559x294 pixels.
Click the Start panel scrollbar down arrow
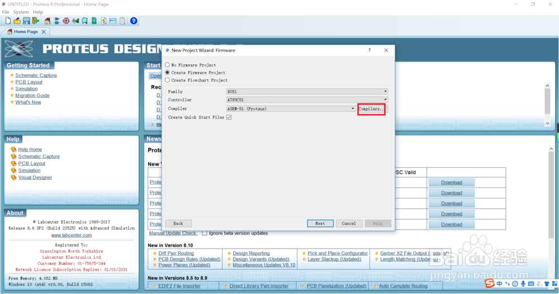548,124
